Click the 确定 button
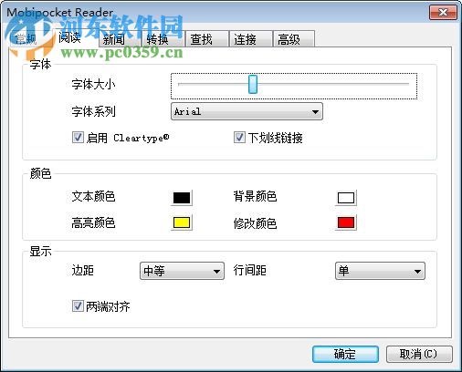Screen dimensions: 462x372 pos(345,354)
